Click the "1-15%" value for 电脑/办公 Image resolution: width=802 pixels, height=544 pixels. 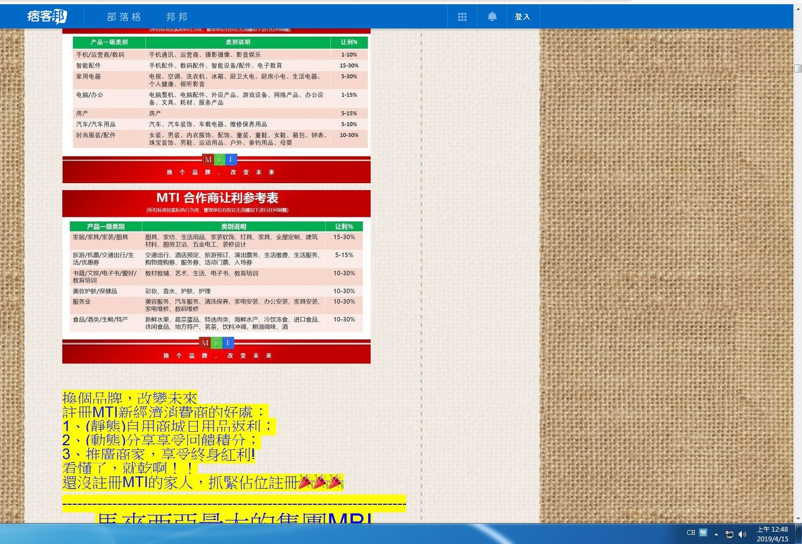coord(349,95)
